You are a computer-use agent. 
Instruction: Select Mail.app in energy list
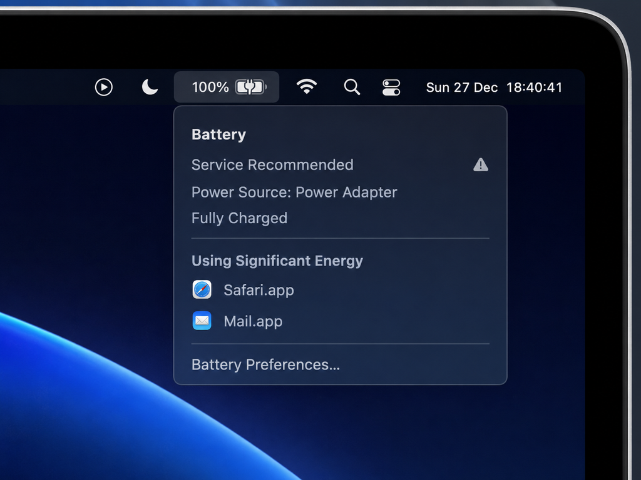340,321
